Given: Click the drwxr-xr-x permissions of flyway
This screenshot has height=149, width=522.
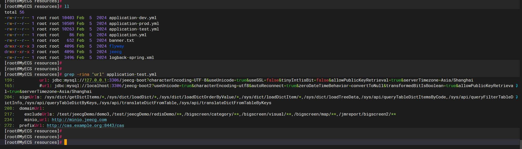Looking at the screenshot, I should 17,46.
